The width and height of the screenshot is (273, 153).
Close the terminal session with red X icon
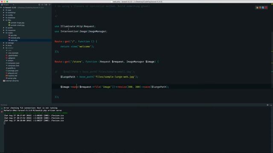coord(2,112)
